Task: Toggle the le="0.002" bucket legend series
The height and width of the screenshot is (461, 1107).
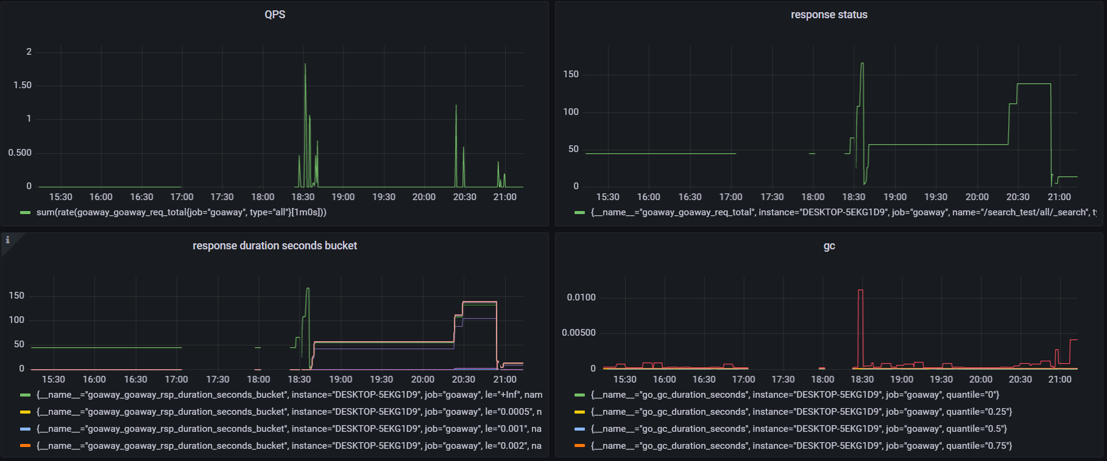Action: 289,446
